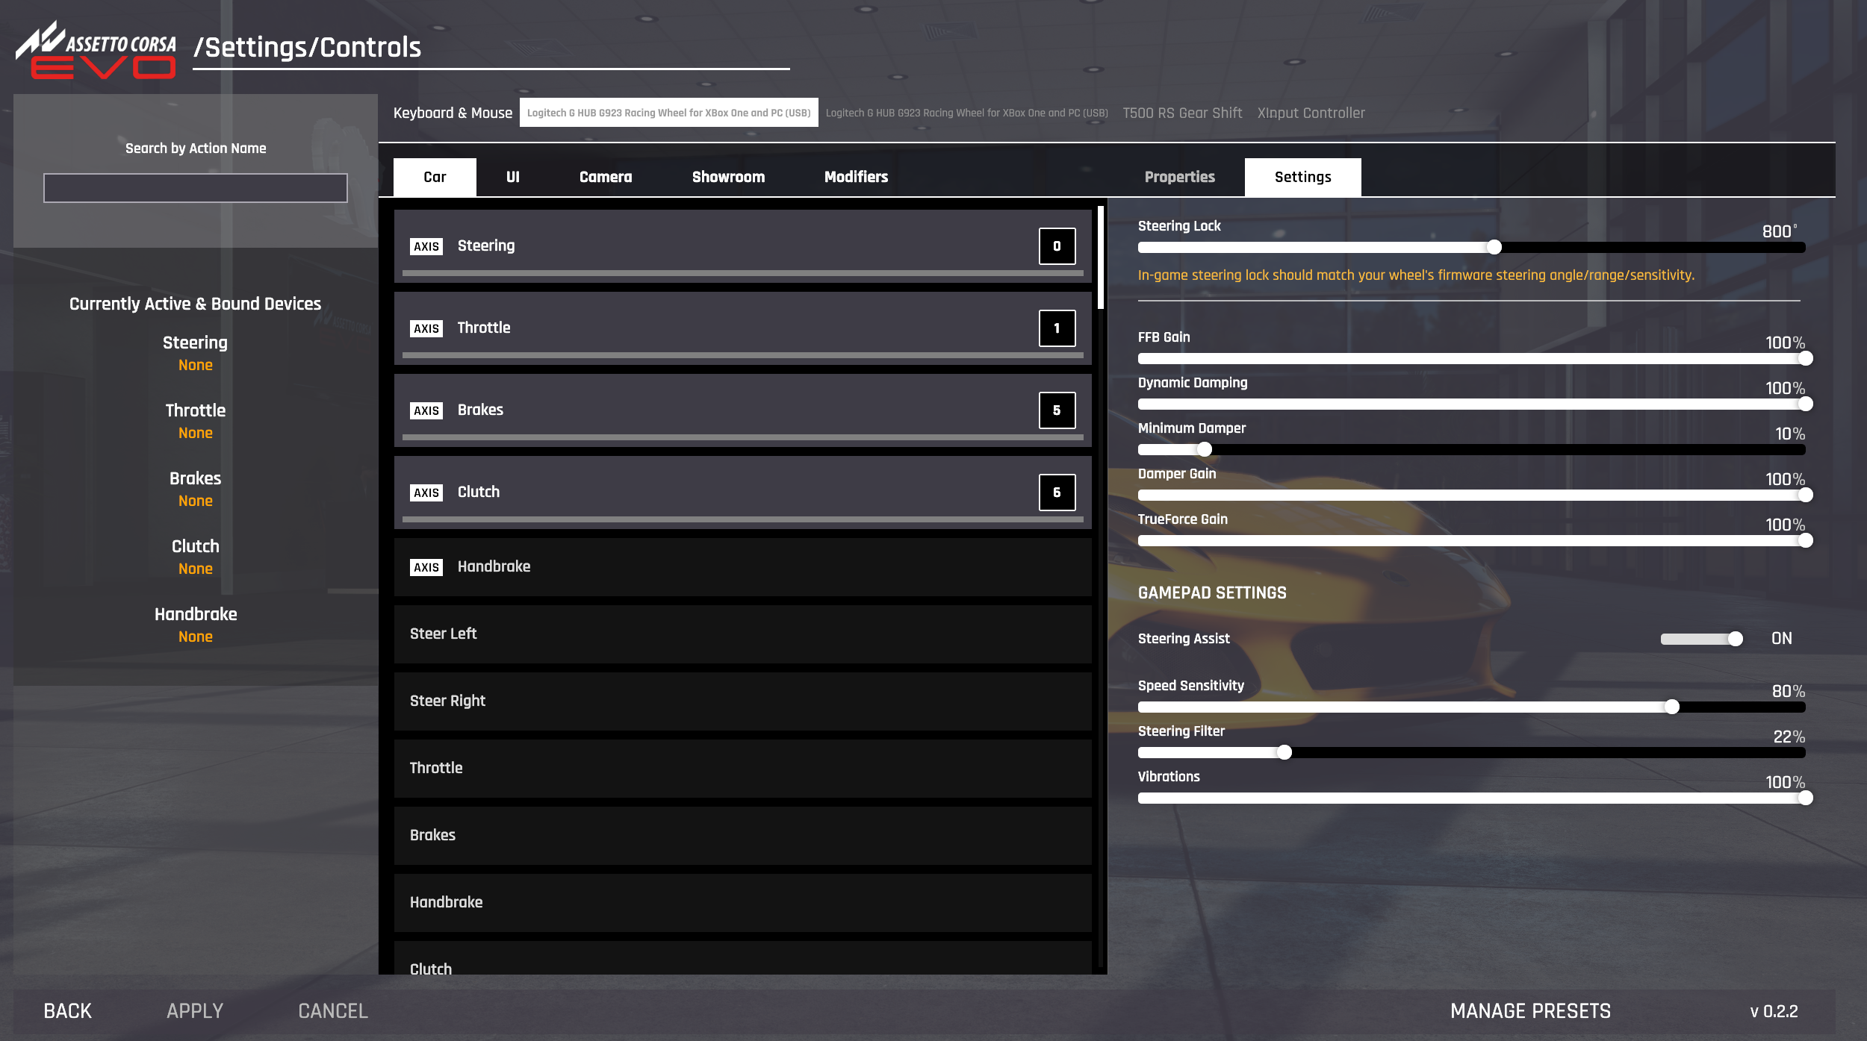This screenshot has height=1041, width=1867.
Task: Click the axis number badge 5 on Brakes
Action: pos(1057,409)
